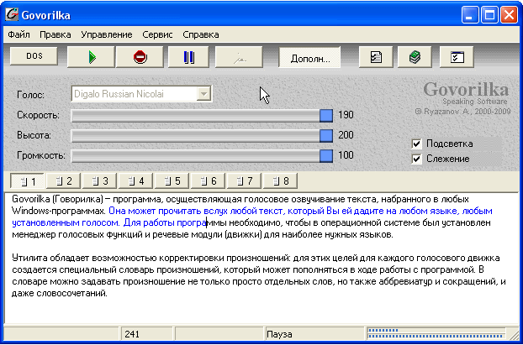Image resolution: width=523 pixels, height=345 pixels.
Task: Click the Высота slider handle at 200
Action: 326,135
